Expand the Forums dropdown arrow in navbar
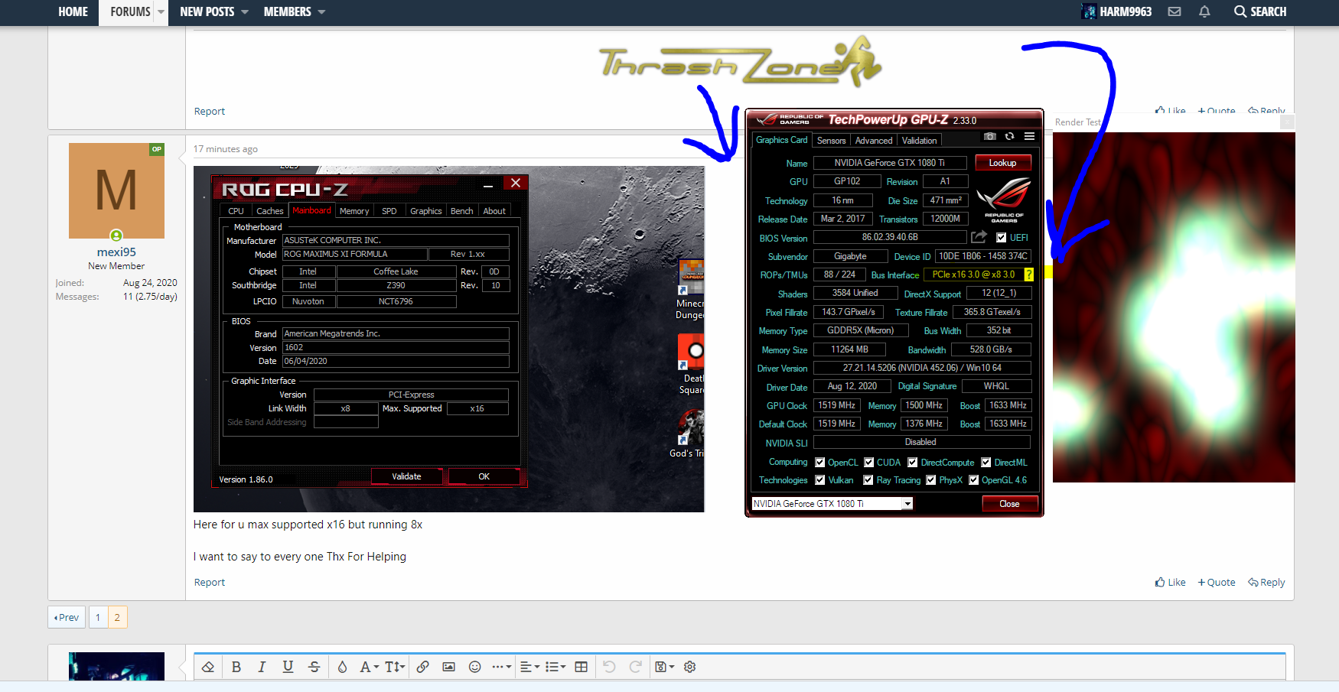Viewport: 1339px width, 692px height. click(x=161, y=12)
